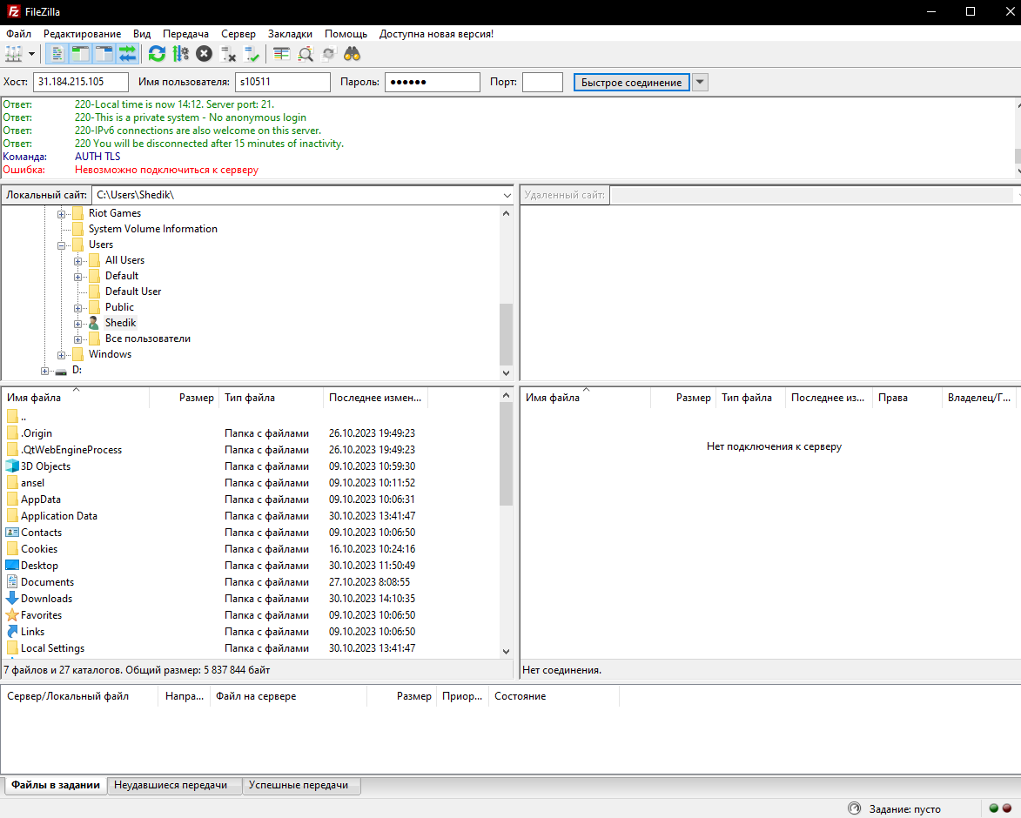
Task: Open the Сервер menu
Action: click(x=238, y=34)
